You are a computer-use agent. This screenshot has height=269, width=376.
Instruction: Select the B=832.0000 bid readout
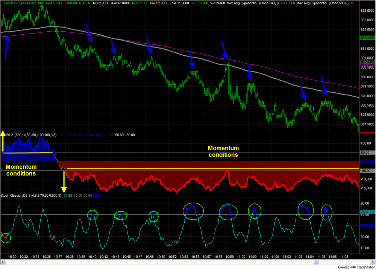coord(100,3)
